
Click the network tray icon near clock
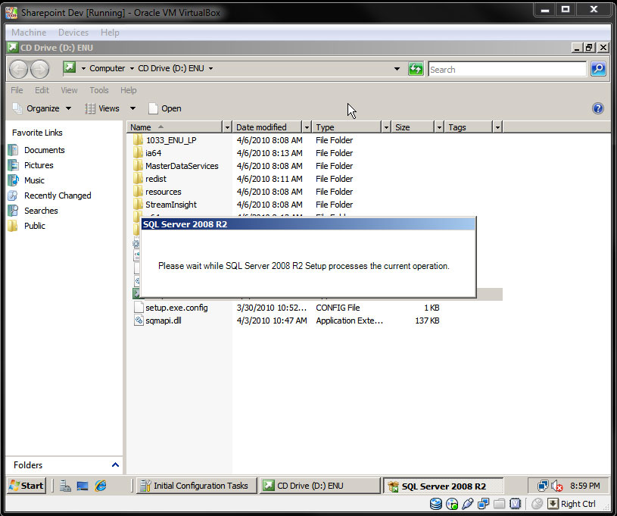coord(543,486)
